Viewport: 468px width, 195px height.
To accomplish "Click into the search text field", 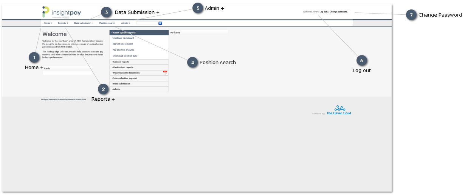I will click(x=147, y=23).
